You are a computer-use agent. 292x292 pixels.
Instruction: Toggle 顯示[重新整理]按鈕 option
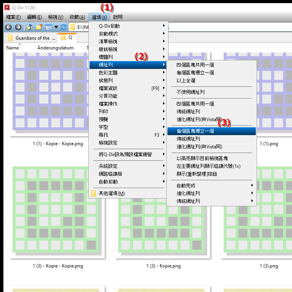[211, 174]
